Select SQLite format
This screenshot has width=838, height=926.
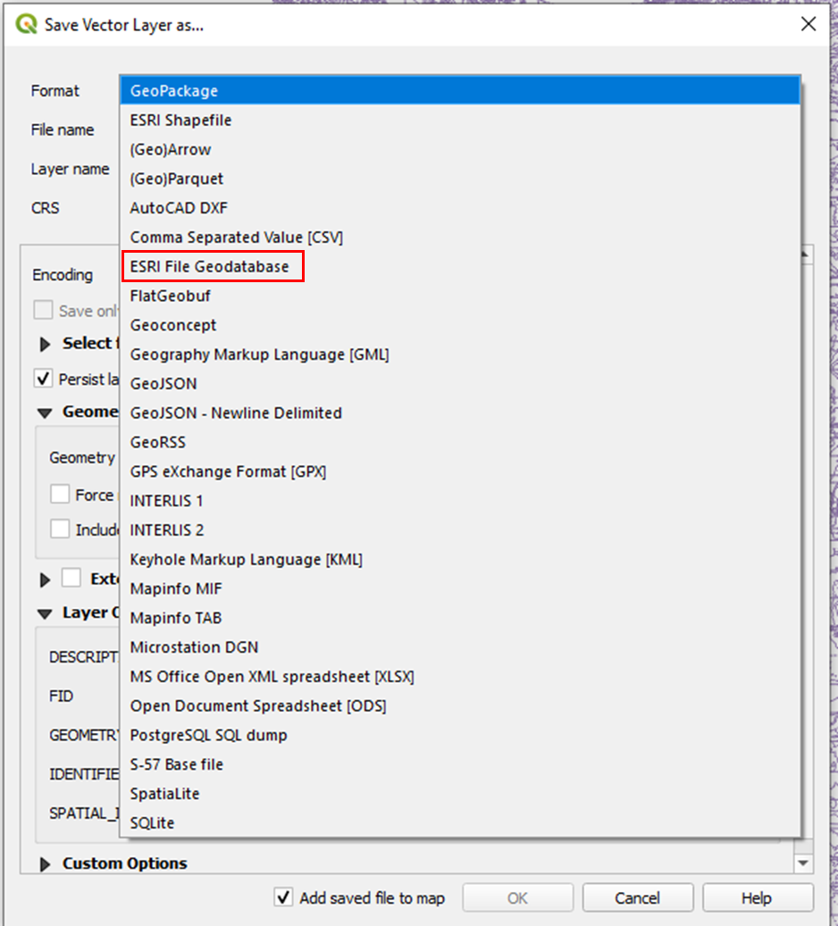[460, 822]
